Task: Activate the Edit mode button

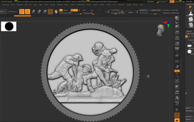Action: click(22, 12)
